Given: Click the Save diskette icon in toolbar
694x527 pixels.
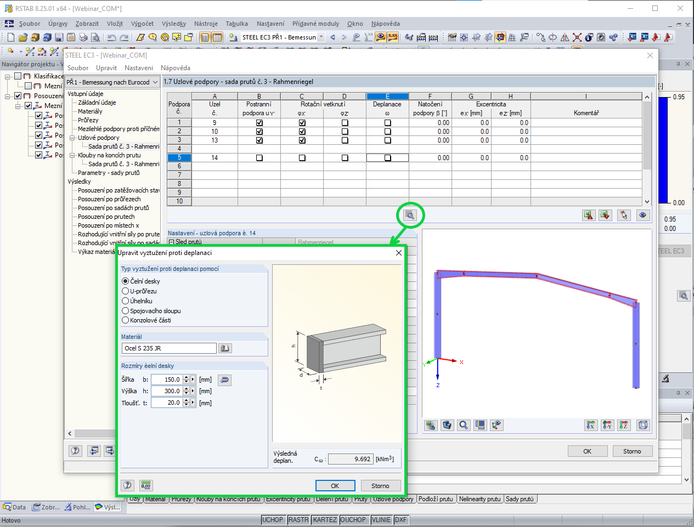Looking at the screenshot, I should [59, 37].
